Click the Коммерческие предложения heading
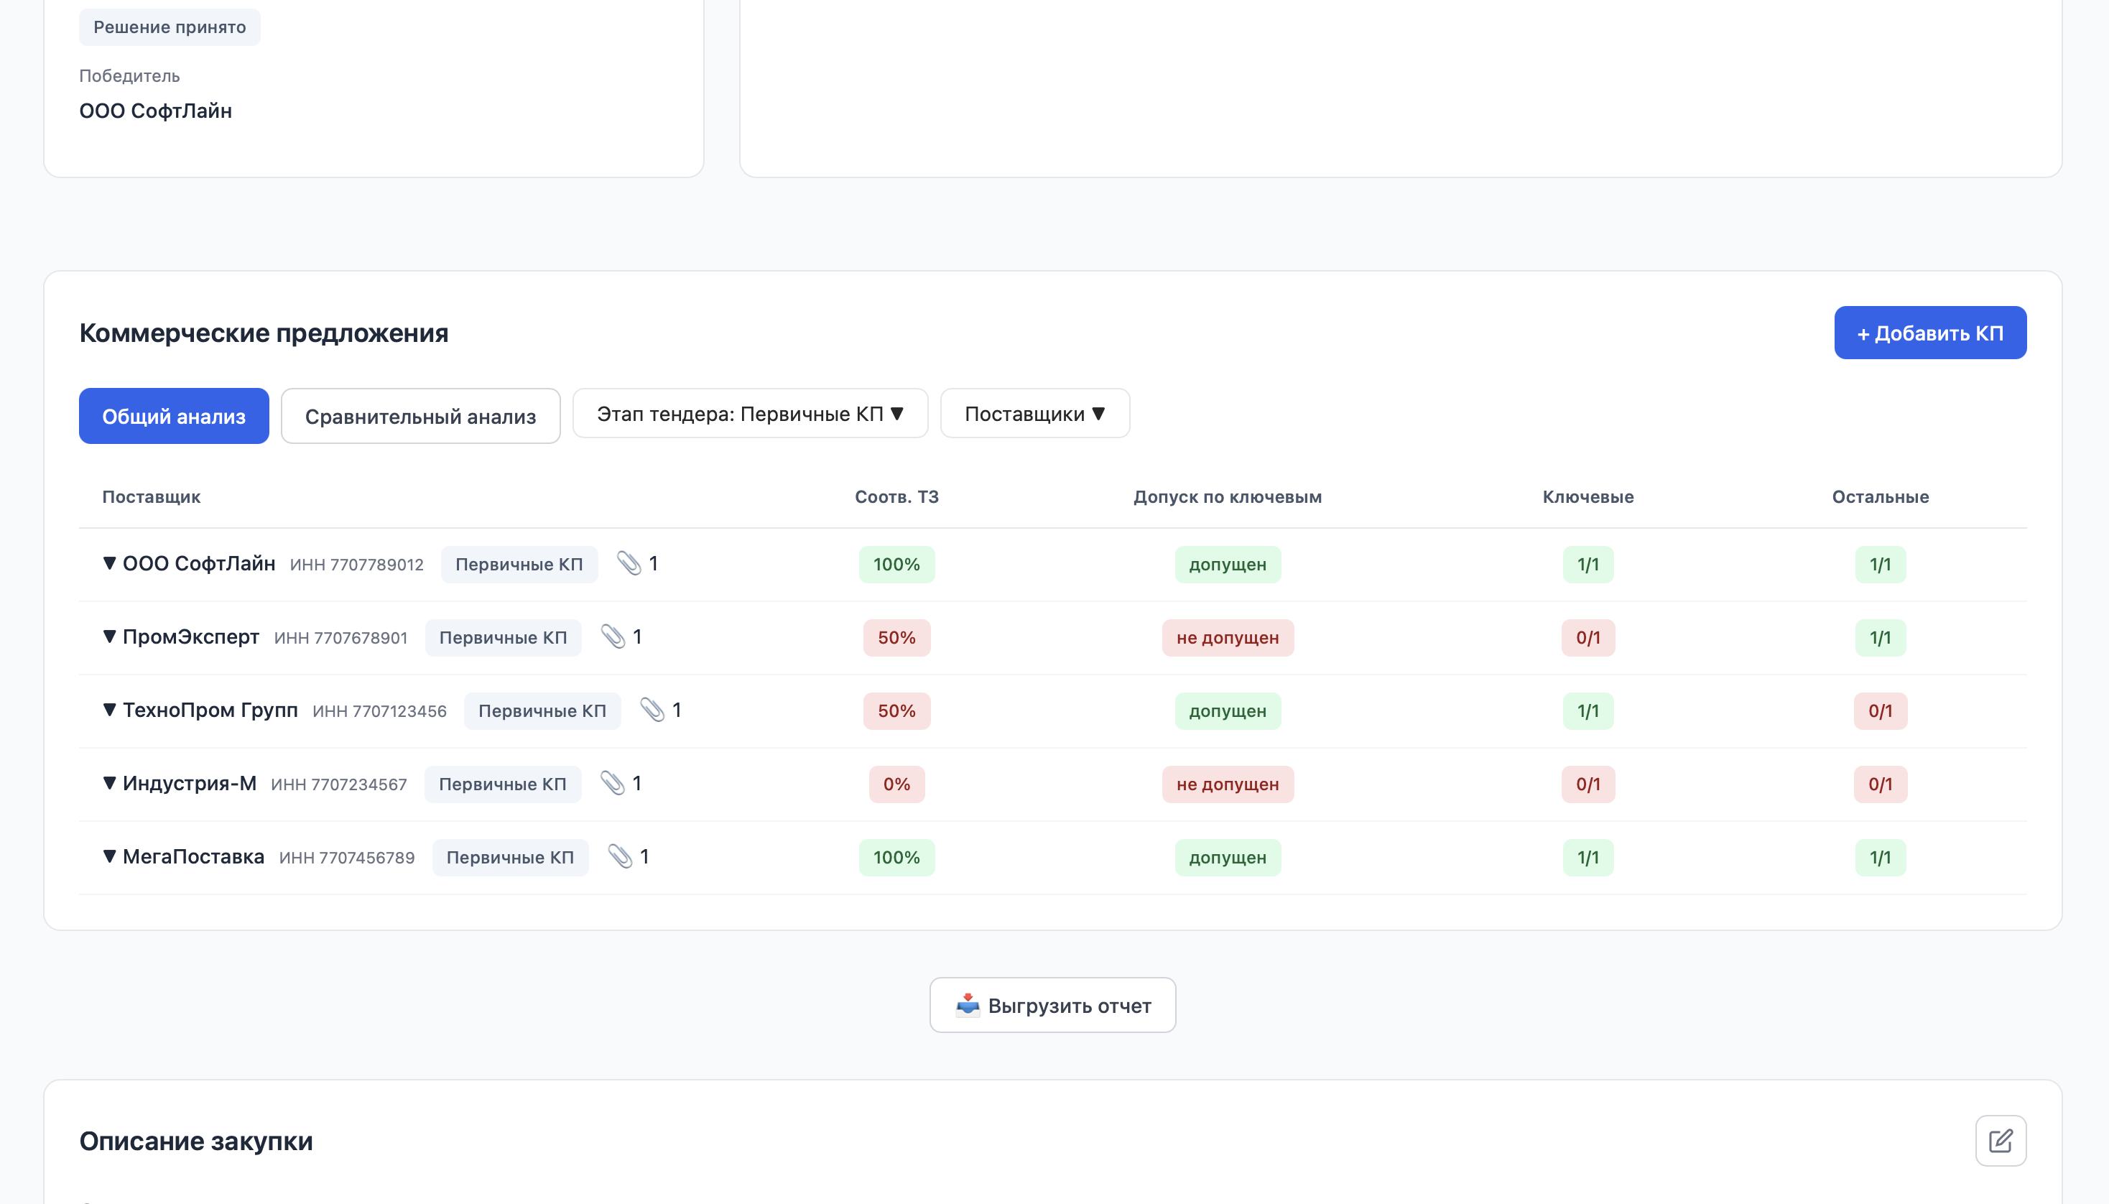 point(264,333)
